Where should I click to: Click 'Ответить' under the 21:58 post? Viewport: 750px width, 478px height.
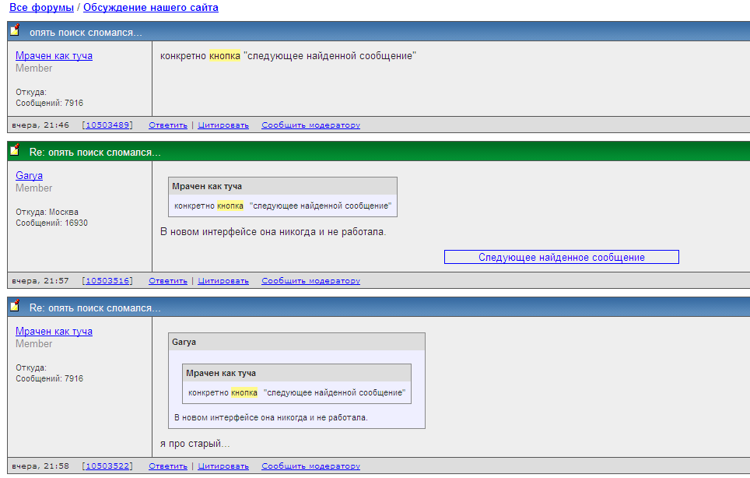click(168, 466)
